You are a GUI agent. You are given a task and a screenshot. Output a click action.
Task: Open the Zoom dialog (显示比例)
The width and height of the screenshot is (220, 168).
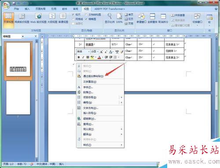point(110,18)
